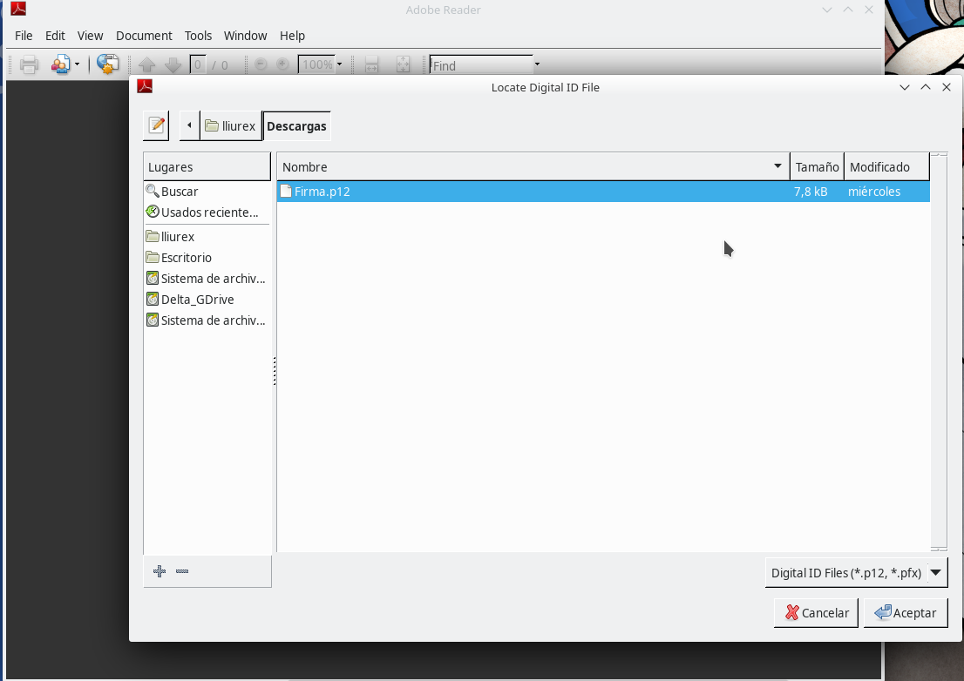Open Usados recientemente in the sidebar
Viewport: 964px width, 681px height.
(x=209, y=212)
